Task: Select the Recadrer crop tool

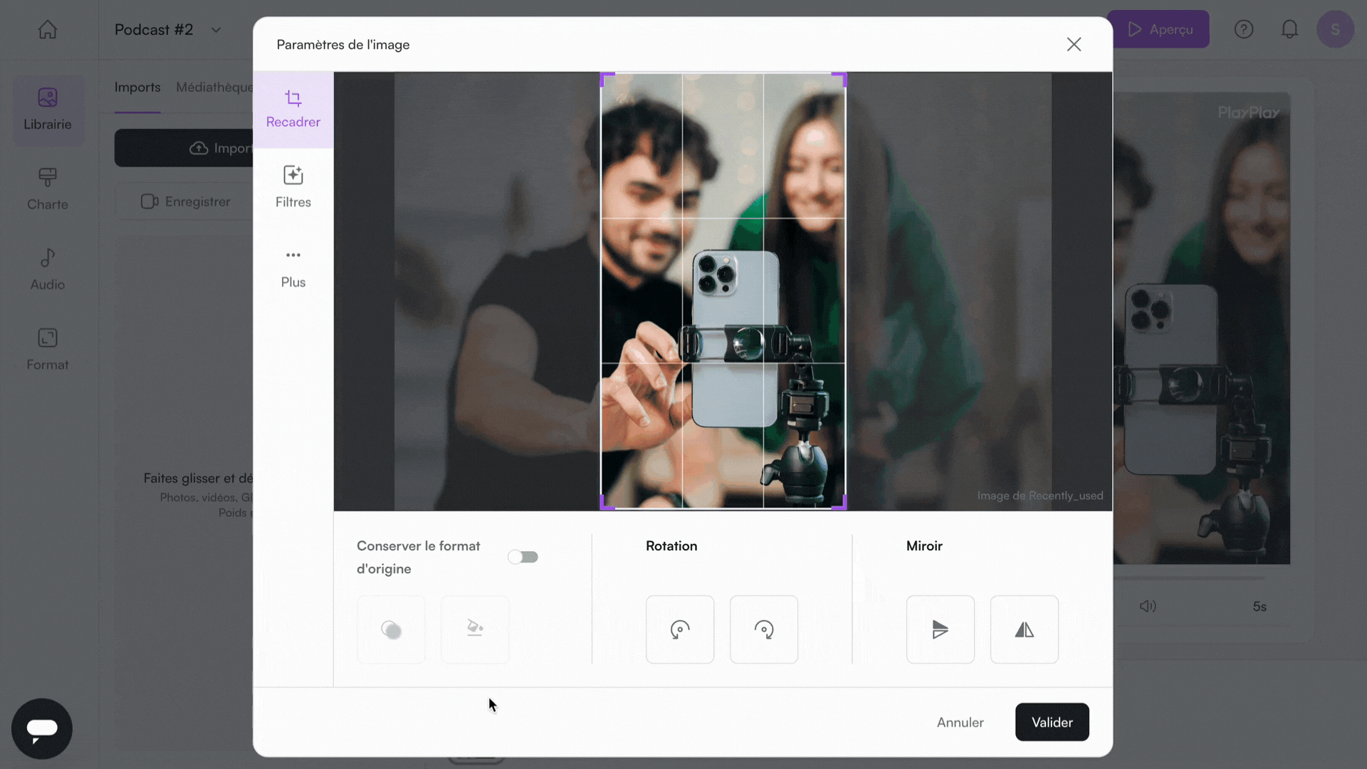Action: pyautogui.click(x=293, y=109)
